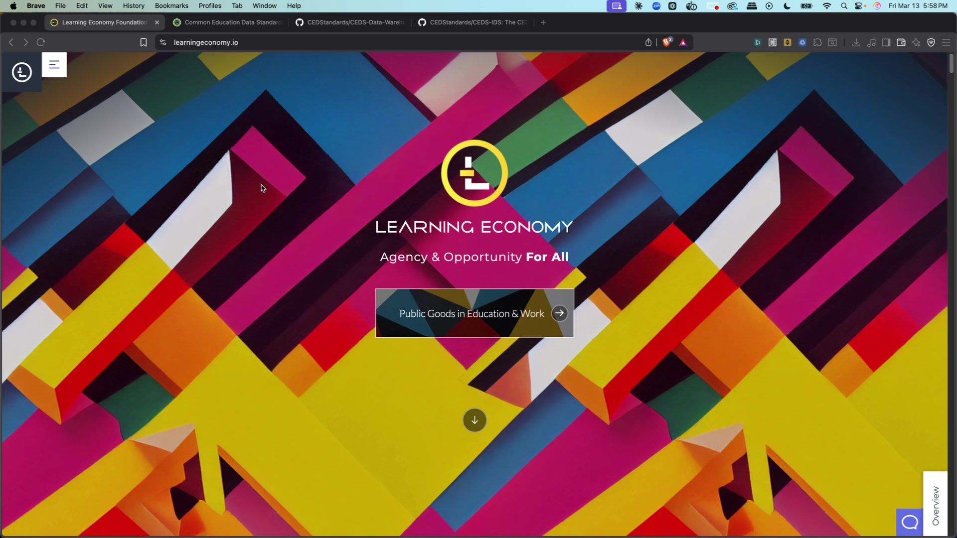Close the Learning Economy Foundation tab
Image resolution: width=957 pixels, height=538 pixels.
157,22
